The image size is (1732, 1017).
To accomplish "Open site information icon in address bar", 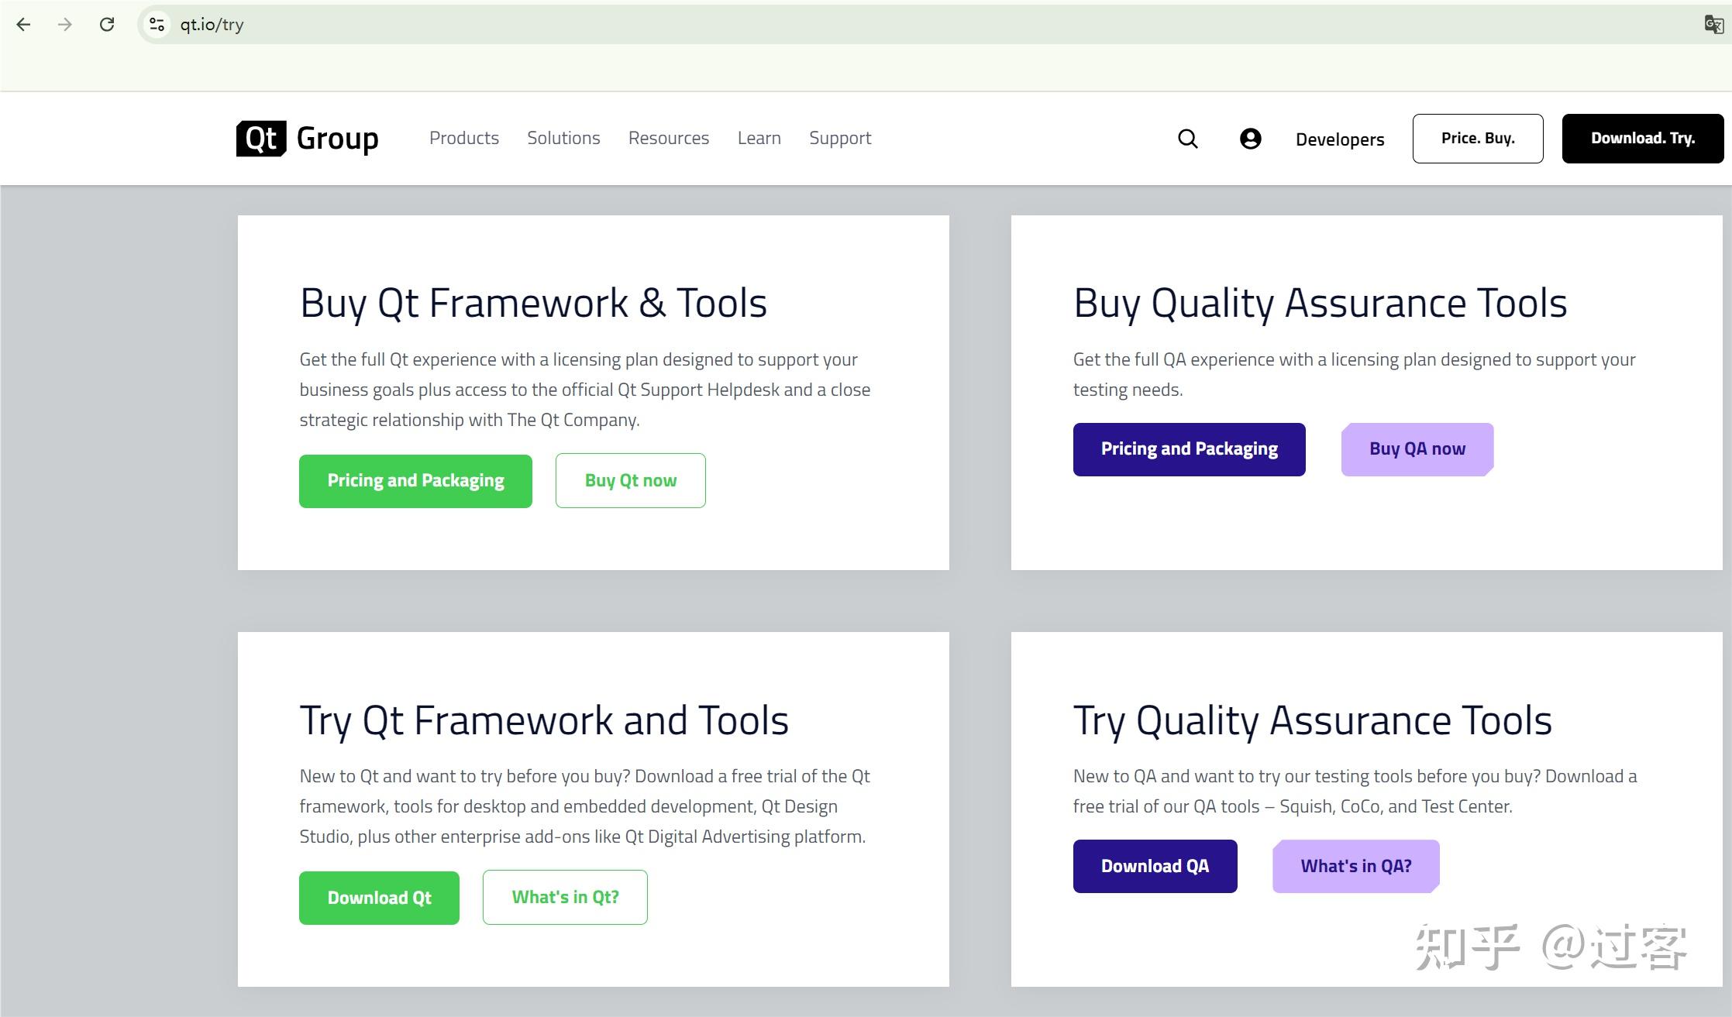I will pyautogui.click(x=157, y=25).
